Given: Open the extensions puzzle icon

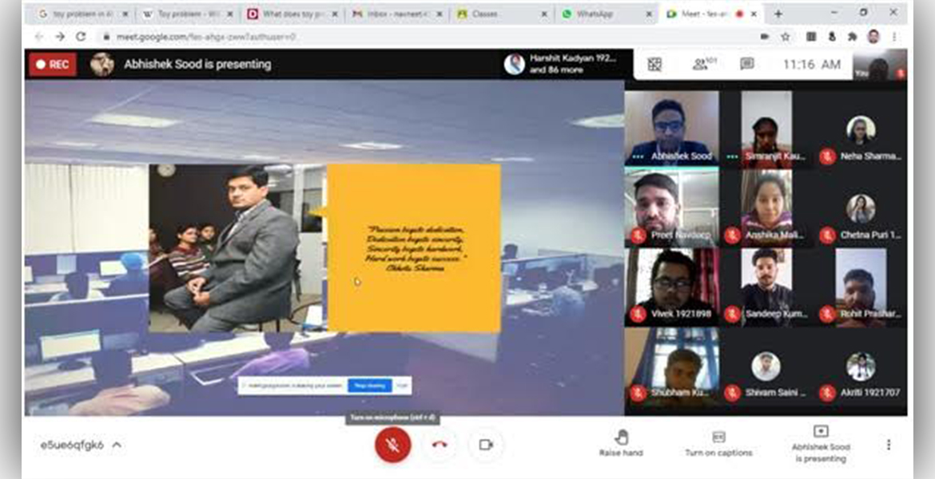Looking at the screenshot, I should pyautogui.click(x=853, y=37).
